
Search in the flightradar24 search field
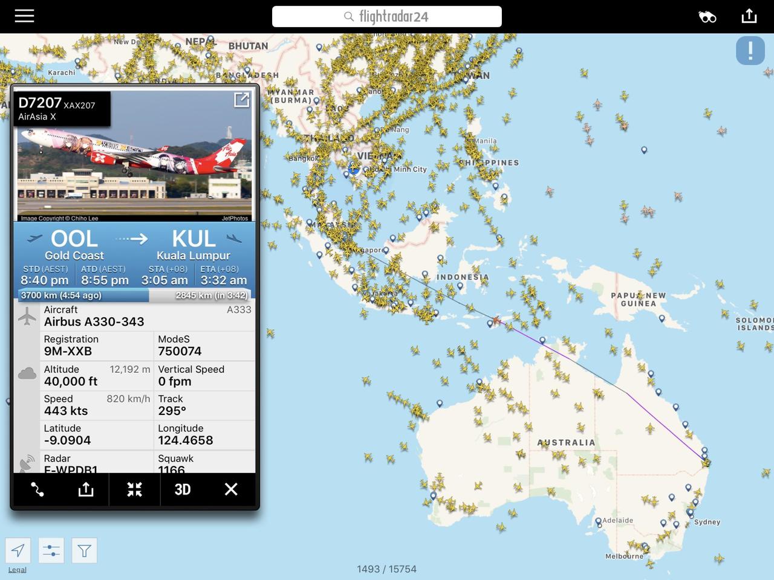tap(387, 16)
